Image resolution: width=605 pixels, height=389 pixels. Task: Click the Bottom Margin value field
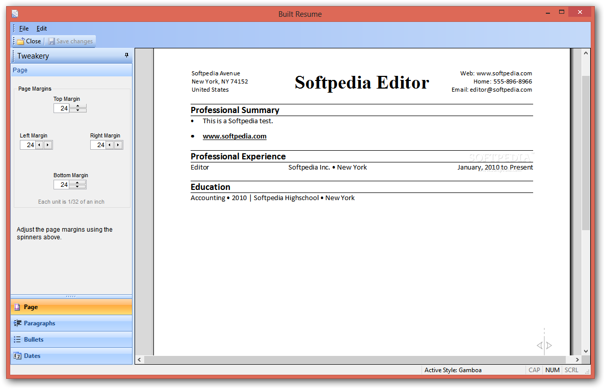61,185
